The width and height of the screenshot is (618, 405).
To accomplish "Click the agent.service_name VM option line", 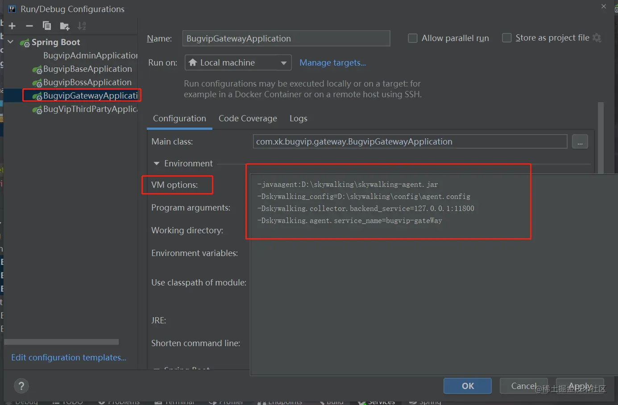I will click(x=350, y=221).
